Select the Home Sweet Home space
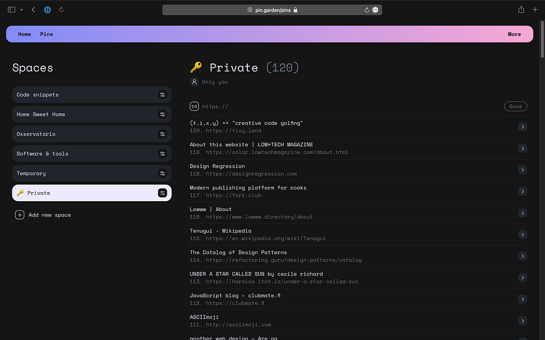The width and height of the screenshot is (545, 340). click(x=92, y=114)
